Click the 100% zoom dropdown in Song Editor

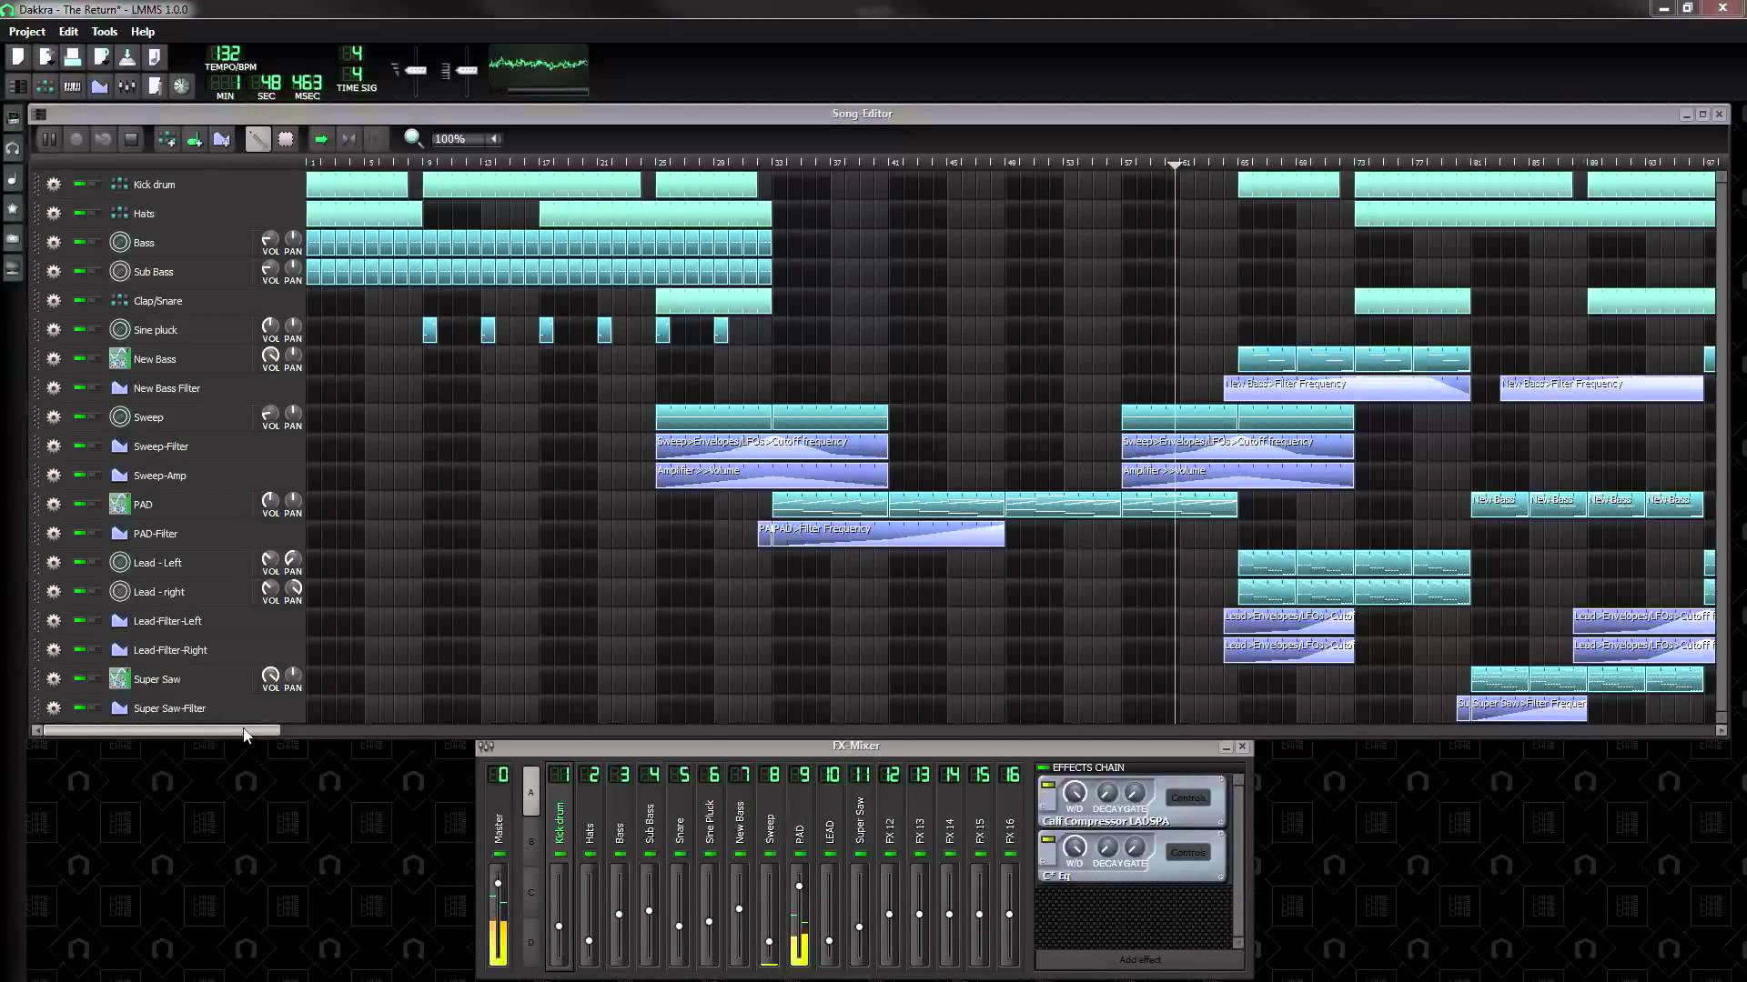point(462,138)
